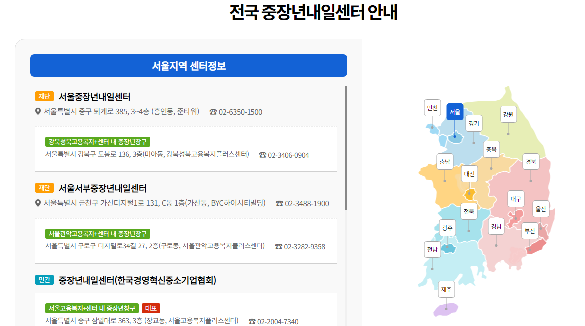The width and height of the screenshot is (585, 326).
Task: Click phone number 02-2004-7340
Action: [278, 321]
